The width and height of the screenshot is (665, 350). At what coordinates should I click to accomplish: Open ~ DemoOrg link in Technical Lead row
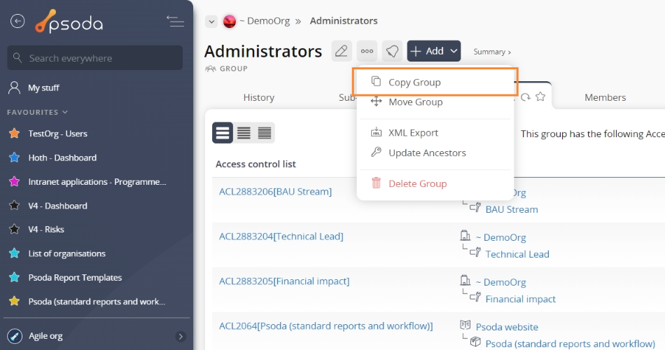[500, 237]
